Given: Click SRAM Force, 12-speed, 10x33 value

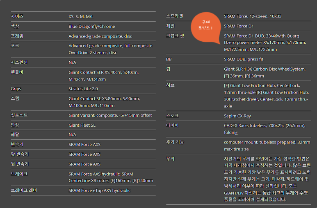Looking at the screenshot, I should click(x=253, y=16).
